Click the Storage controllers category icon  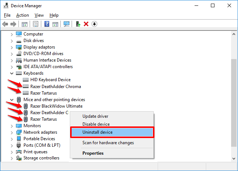[x=19, y=158]
